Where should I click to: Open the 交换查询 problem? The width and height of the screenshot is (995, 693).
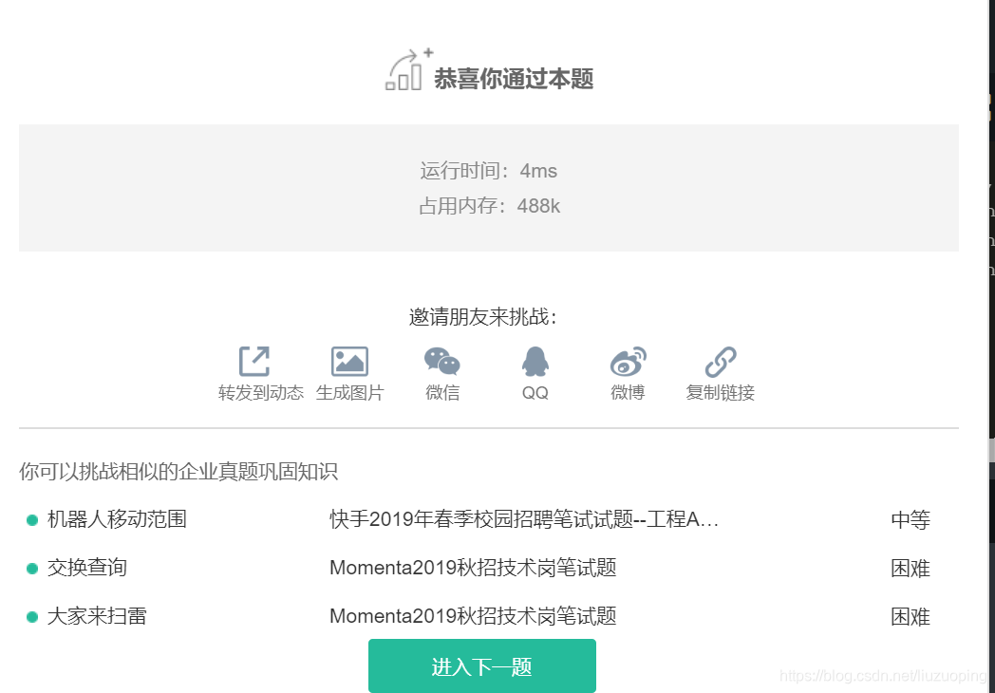tap(87, 568)
